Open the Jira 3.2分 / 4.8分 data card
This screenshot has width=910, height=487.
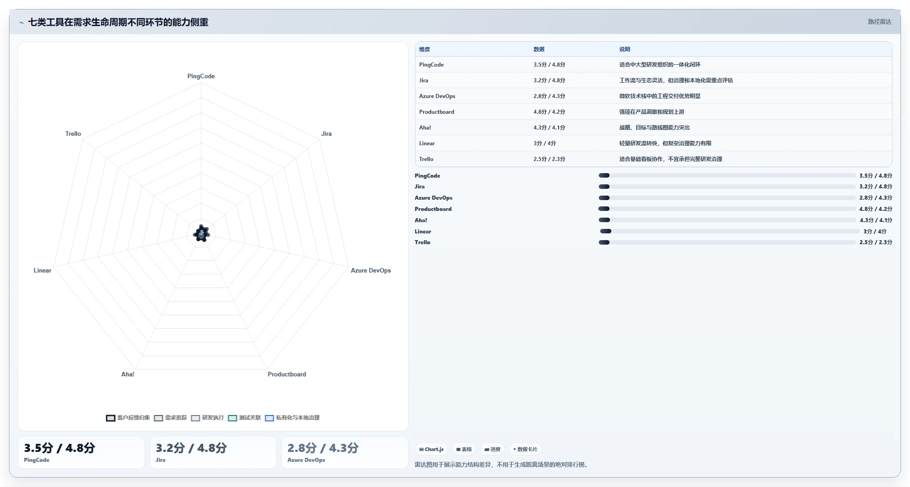pos(213,452)
